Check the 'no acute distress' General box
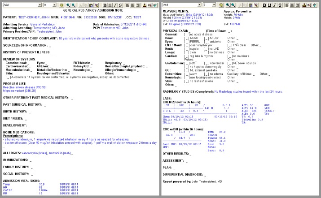The image size is (321, 198). tap(186, 34)
